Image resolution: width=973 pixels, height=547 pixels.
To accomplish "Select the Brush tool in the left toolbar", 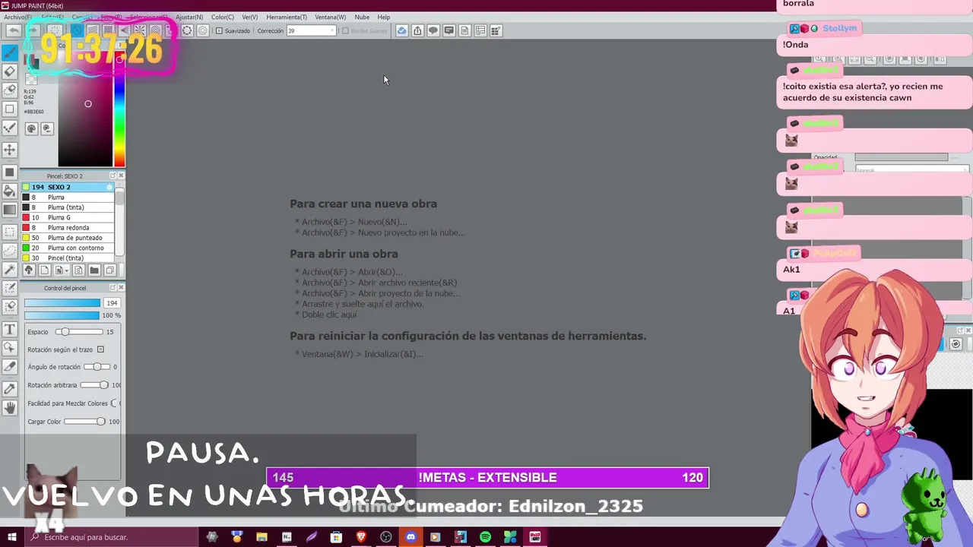I will [9, 52].
